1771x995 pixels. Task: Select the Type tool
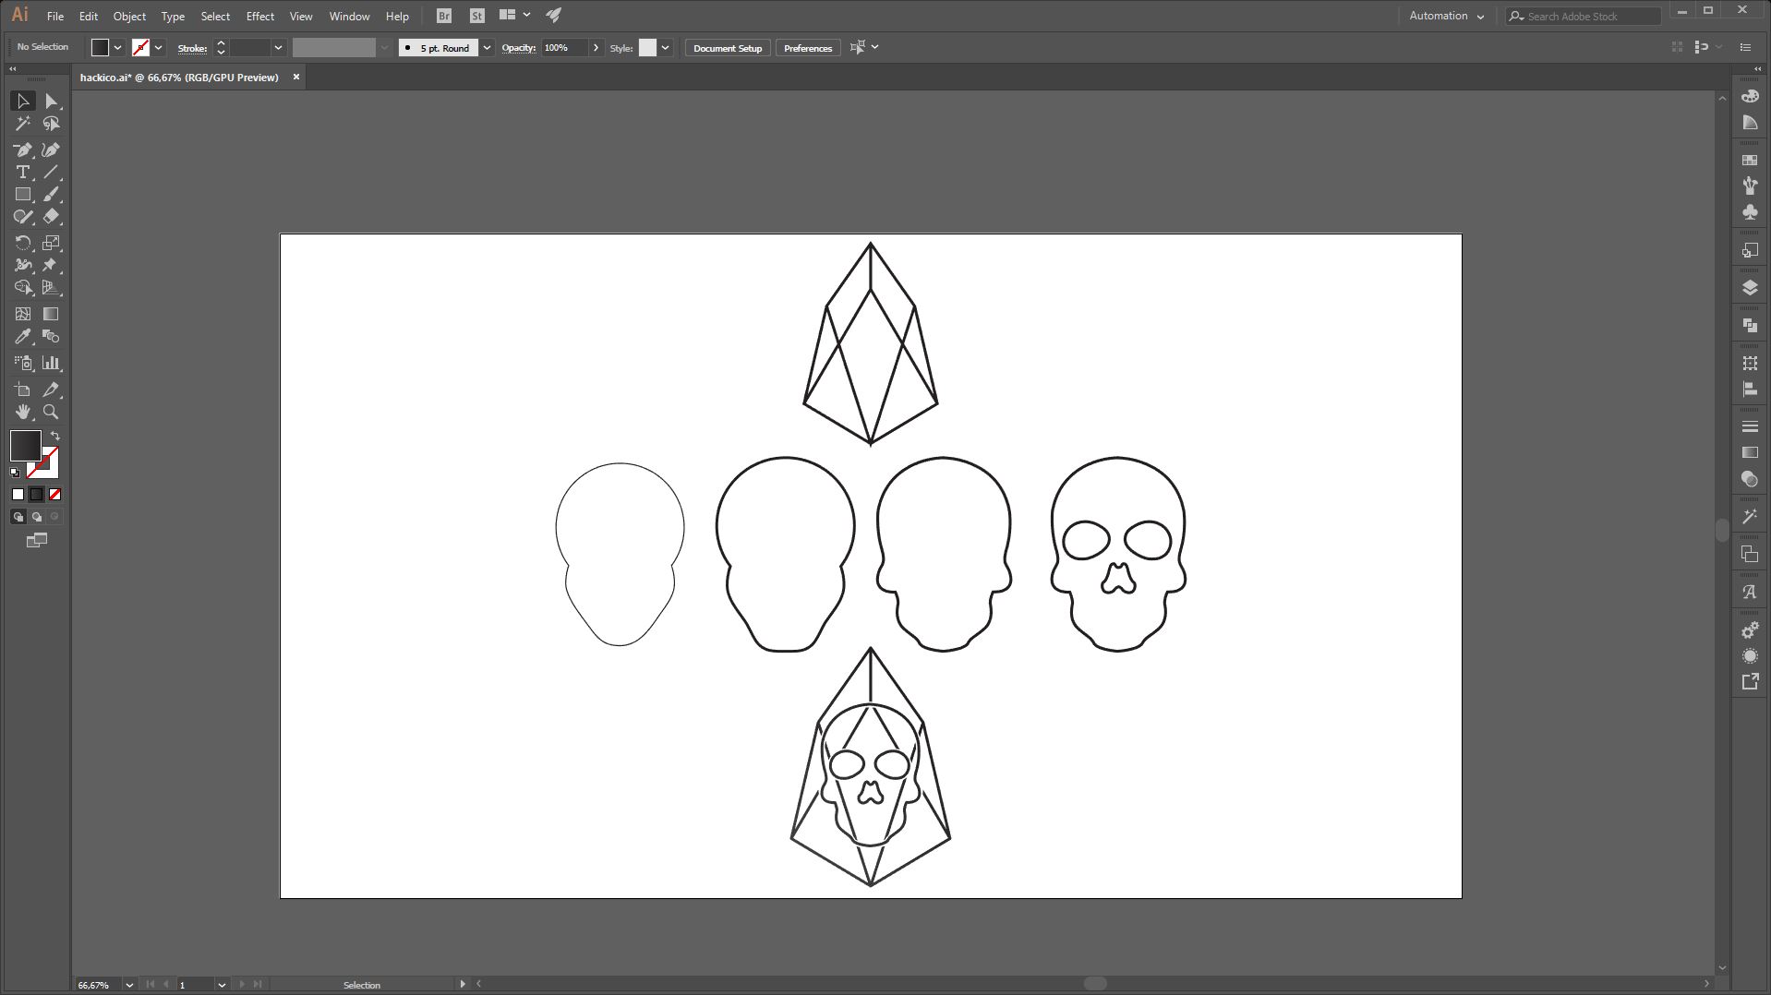[x=23, y=173]
